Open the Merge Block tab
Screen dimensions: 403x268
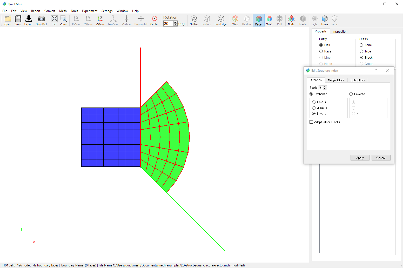click(336, 80)
